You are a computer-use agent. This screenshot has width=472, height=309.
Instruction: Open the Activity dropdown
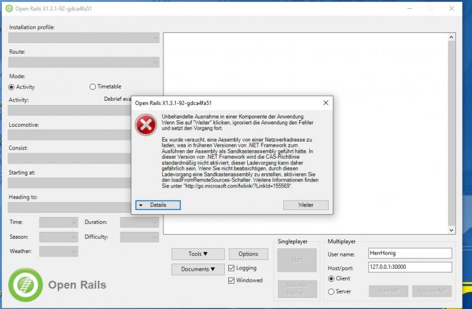click(70, 110)
